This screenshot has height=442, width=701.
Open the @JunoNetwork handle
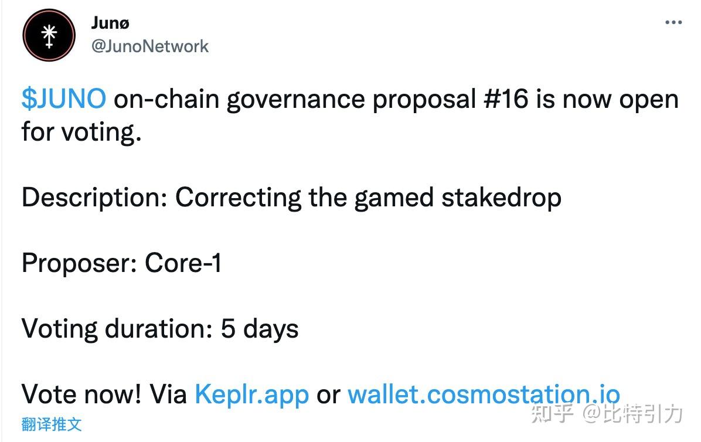coord(150,46)
